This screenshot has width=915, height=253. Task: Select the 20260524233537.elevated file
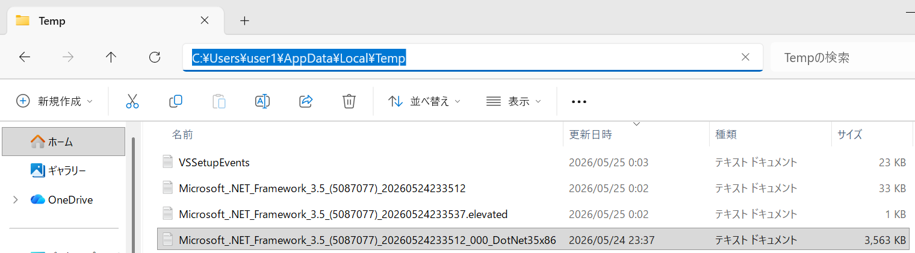click(x=532, y=214)
